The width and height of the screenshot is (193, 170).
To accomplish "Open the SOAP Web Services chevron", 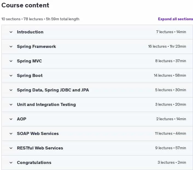I will click(11, 134).
